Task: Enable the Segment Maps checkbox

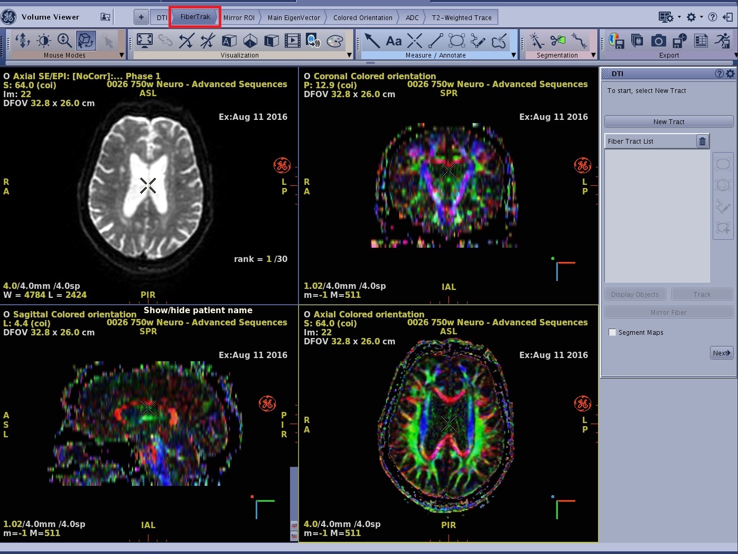Action: click(612, 332)
